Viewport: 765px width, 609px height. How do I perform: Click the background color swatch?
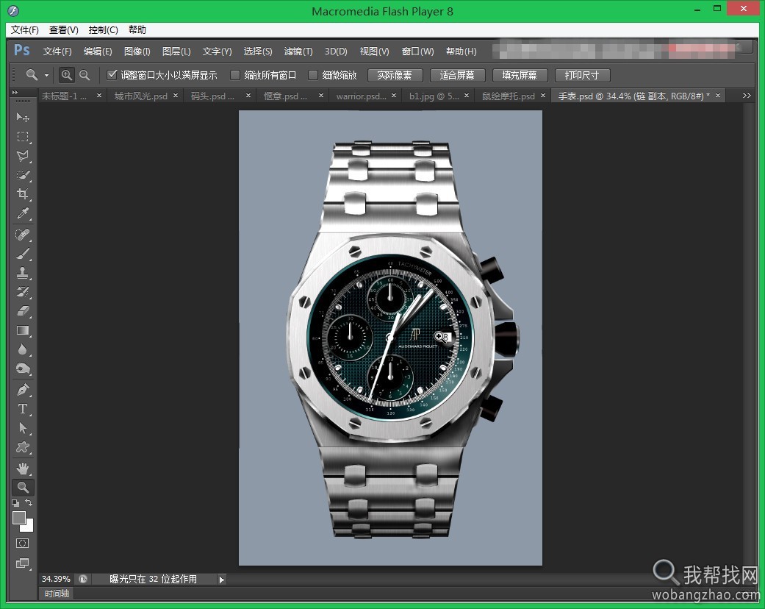click(29, 527)
